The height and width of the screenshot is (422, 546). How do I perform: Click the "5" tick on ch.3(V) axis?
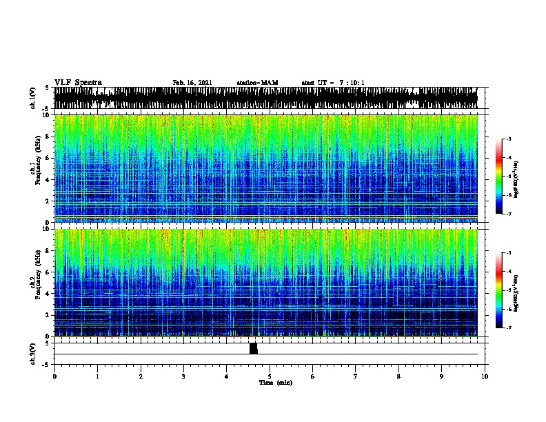pos(47,343)
